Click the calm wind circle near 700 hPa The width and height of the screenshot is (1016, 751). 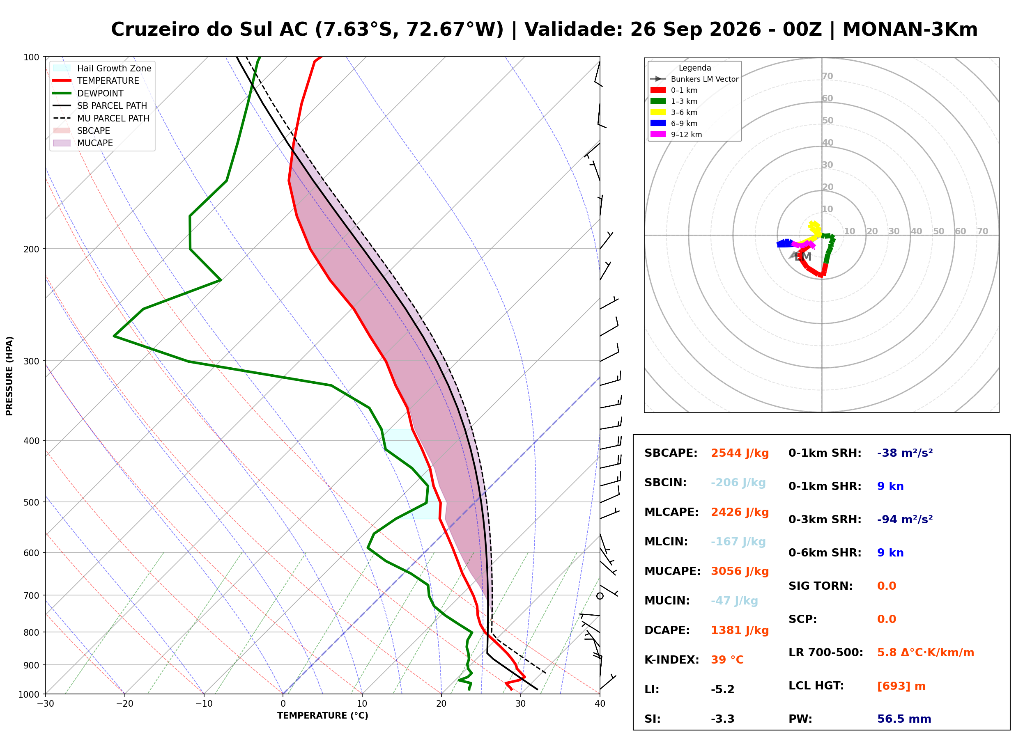point(600,596)
